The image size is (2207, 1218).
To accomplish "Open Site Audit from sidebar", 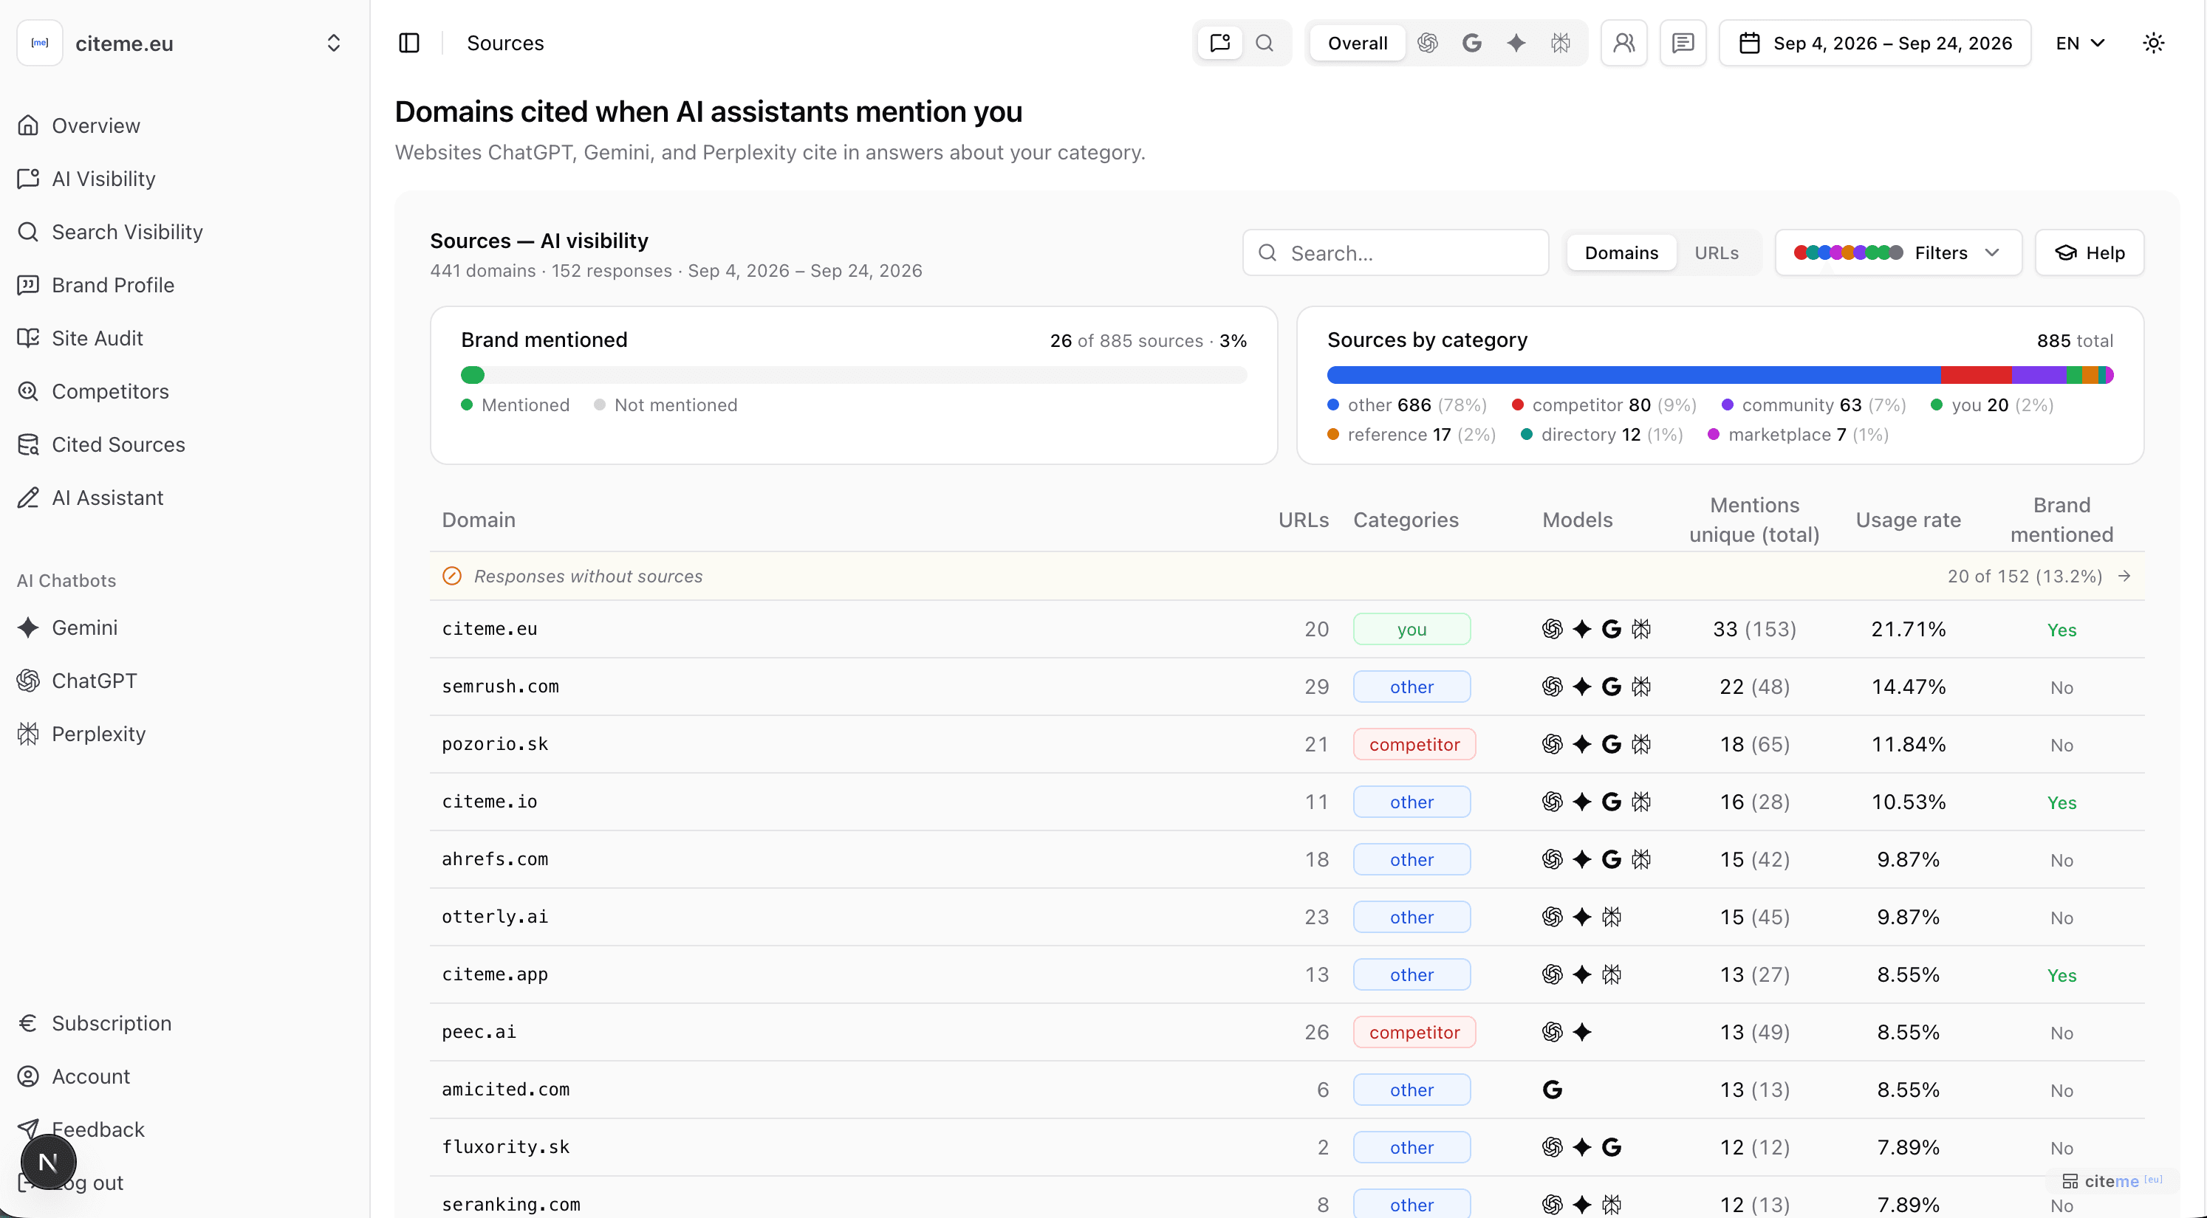I will coord(97,338).
